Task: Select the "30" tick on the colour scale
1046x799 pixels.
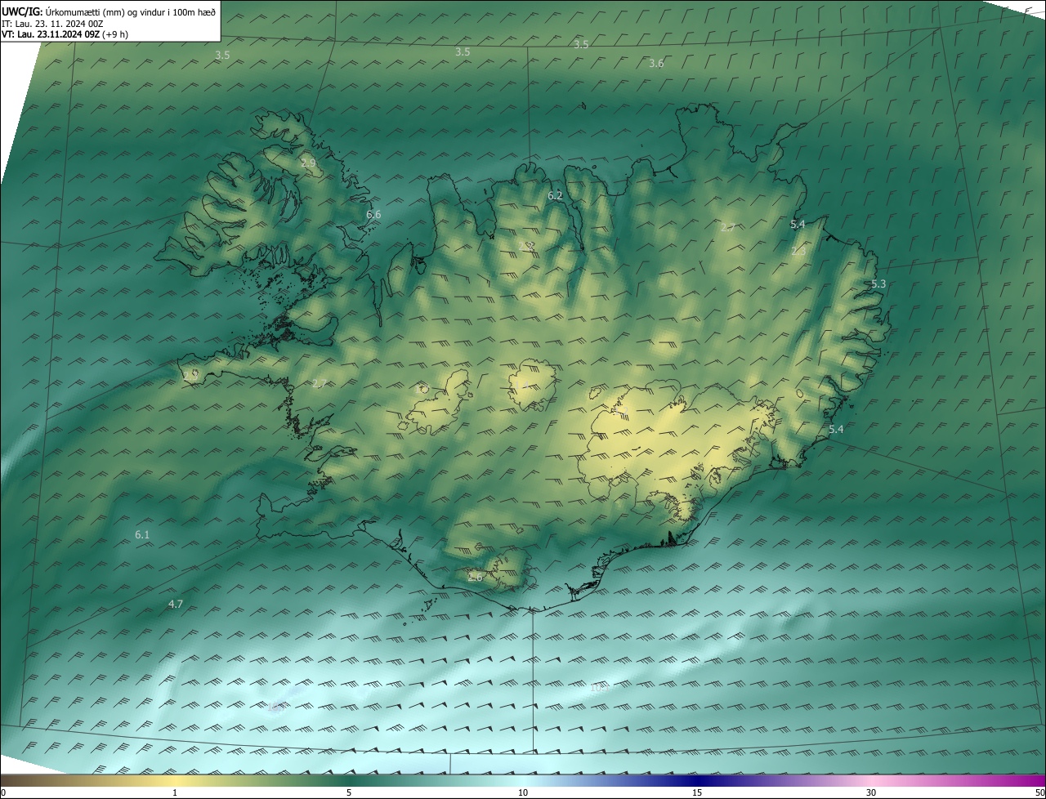Action: tap(871, 792)
